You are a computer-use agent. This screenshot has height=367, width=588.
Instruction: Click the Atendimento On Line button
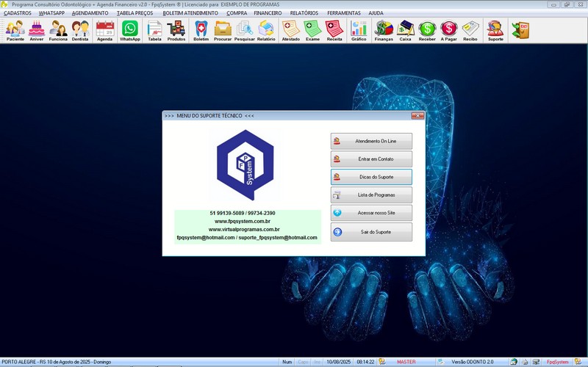[371, 141]
